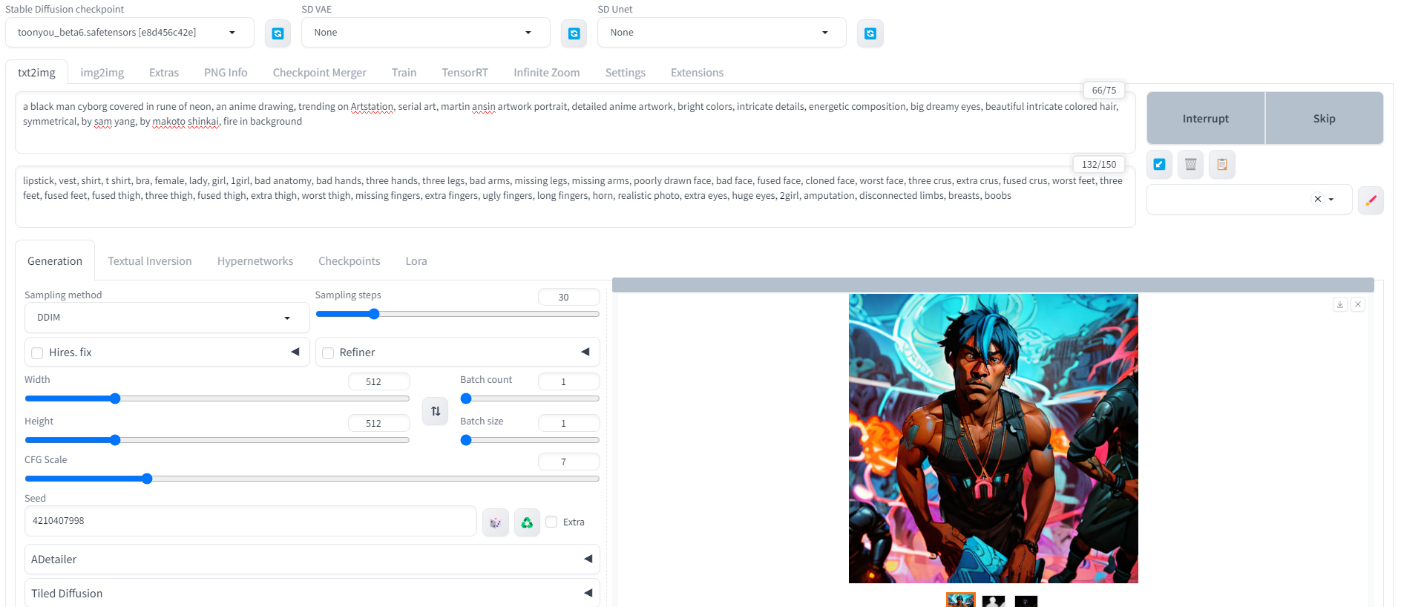Open the Extensions tab
1401x607 pixels.
pos(697,73)
